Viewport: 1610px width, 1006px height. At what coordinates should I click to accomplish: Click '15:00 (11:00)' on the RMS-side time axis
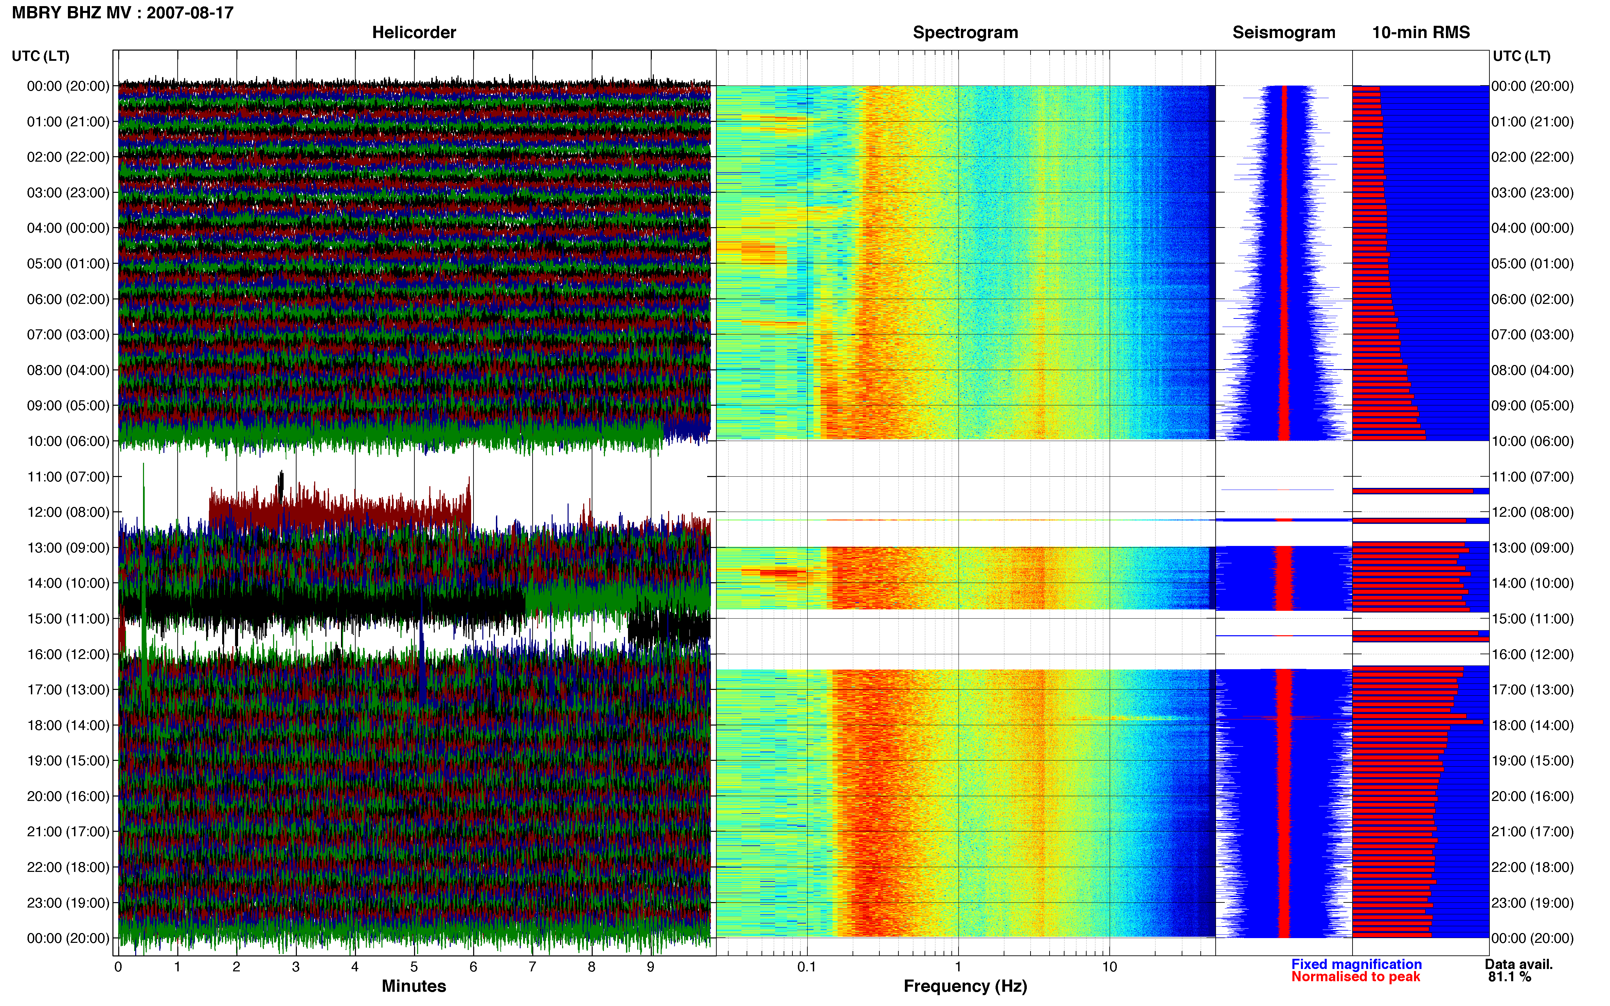pyautogui.click(x=1532, y=619)
